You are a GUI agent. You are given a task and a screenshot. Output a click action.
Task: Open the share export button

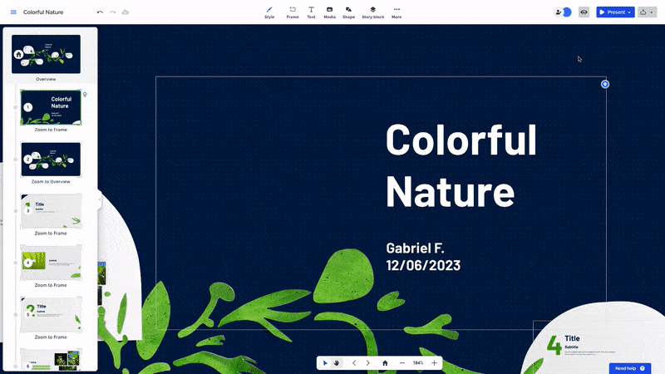click(x=643, y=12)
